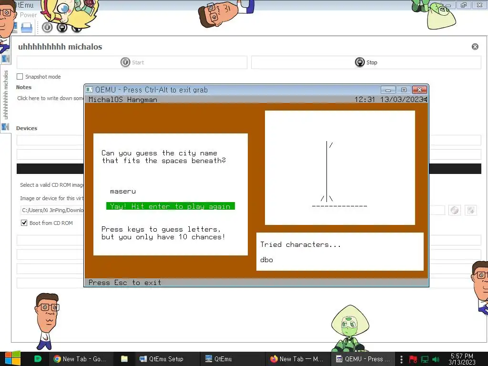
Task: Click the Stop button for the machine
Action: point(366,62)
